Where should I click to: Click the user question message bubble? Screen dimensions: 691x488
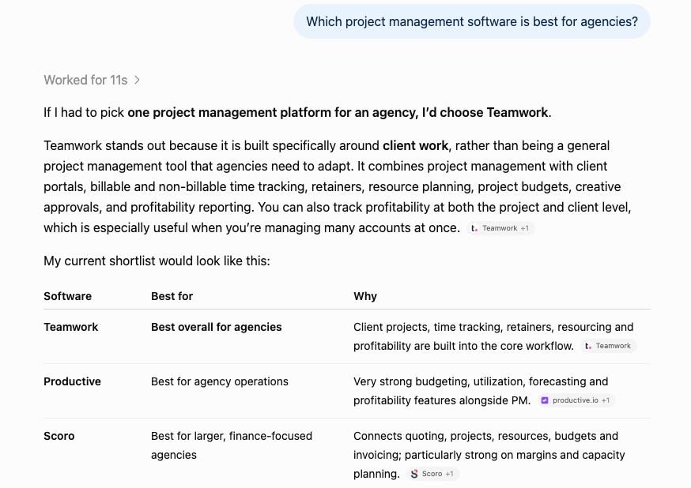coord(472,21)
